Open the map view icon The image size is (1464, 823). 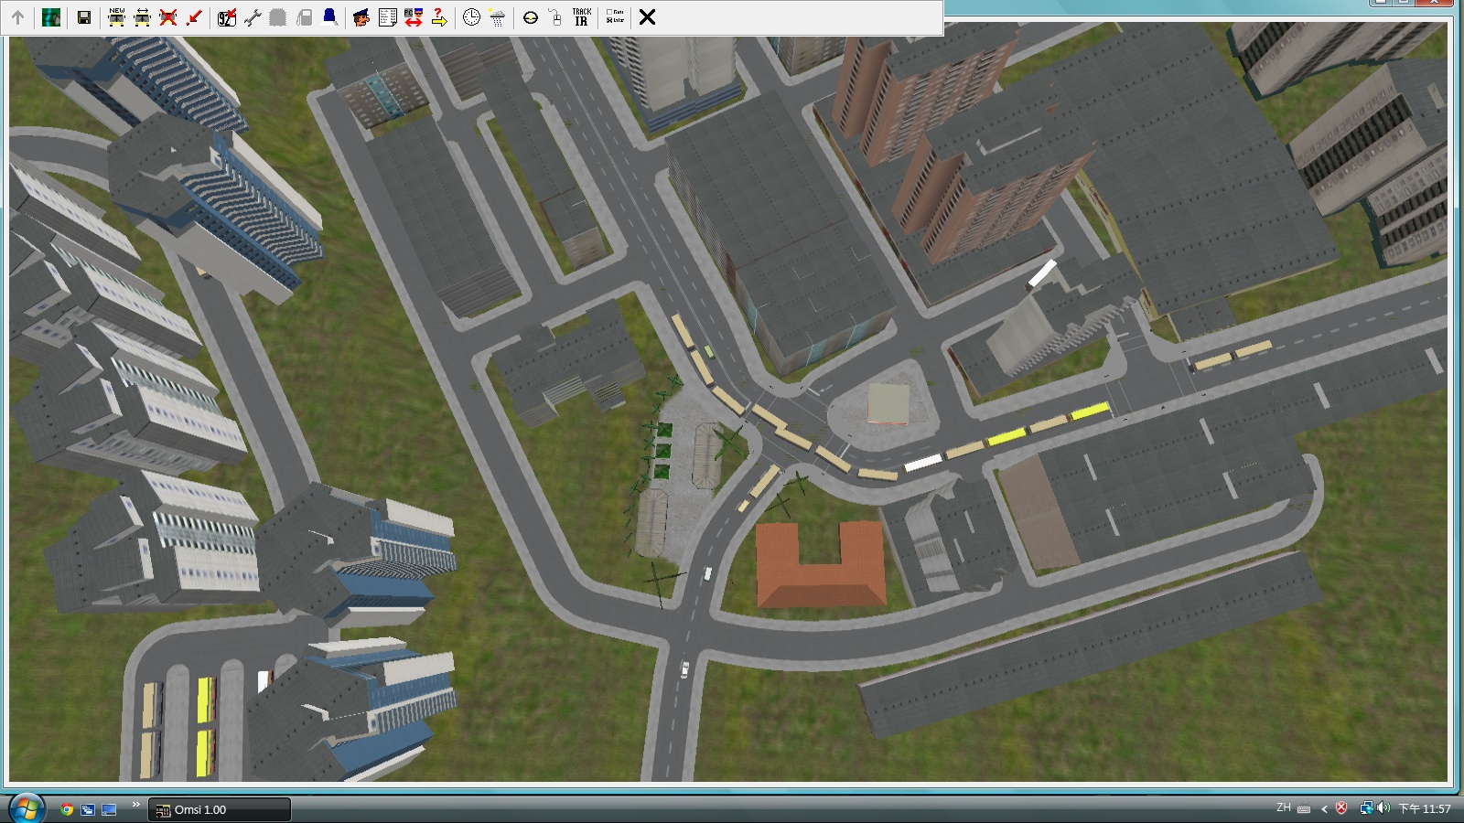pos(51,17)
